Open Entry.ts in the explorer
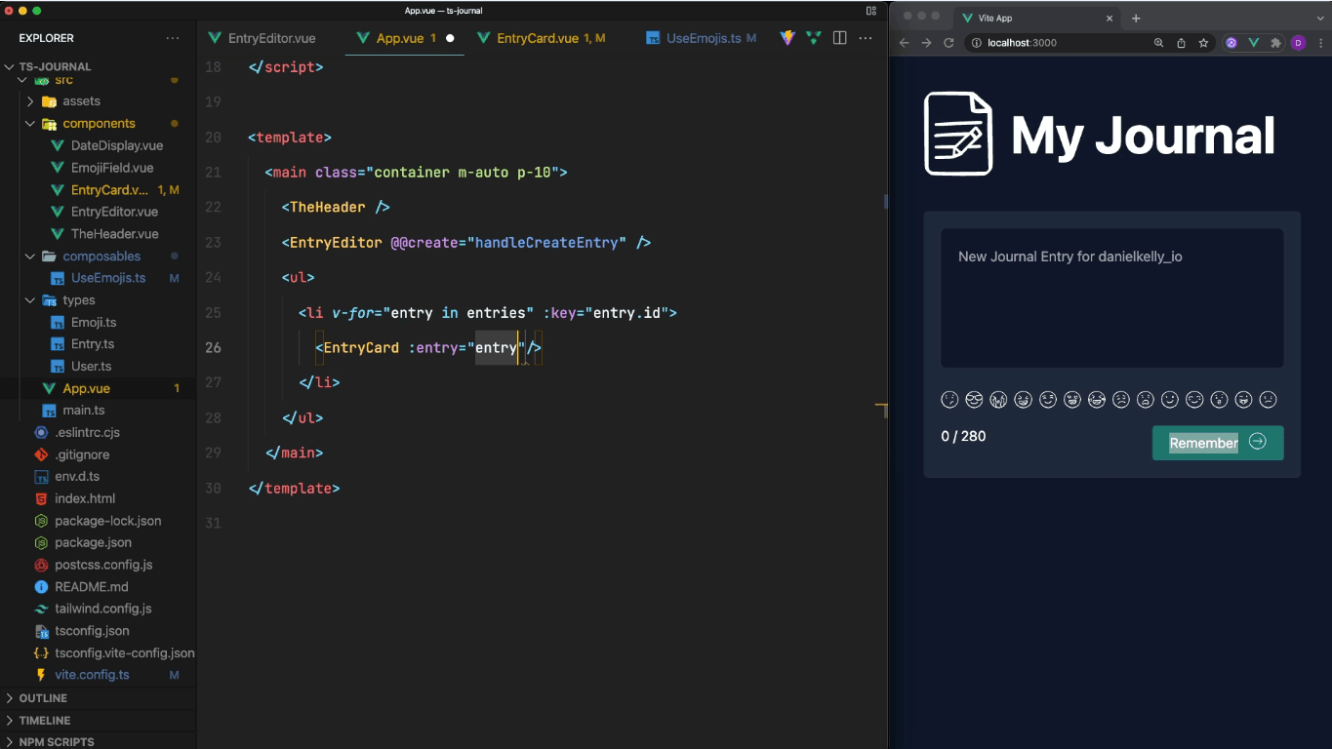1332x749 pixels. click(93, 344)
